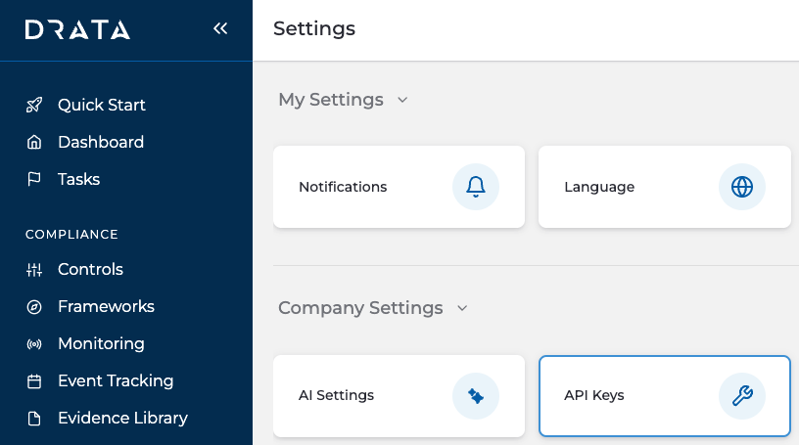Collapse the Company Settings section chevron
The height and width of the screenshot is (445, 799).
(x=462, y=308)
